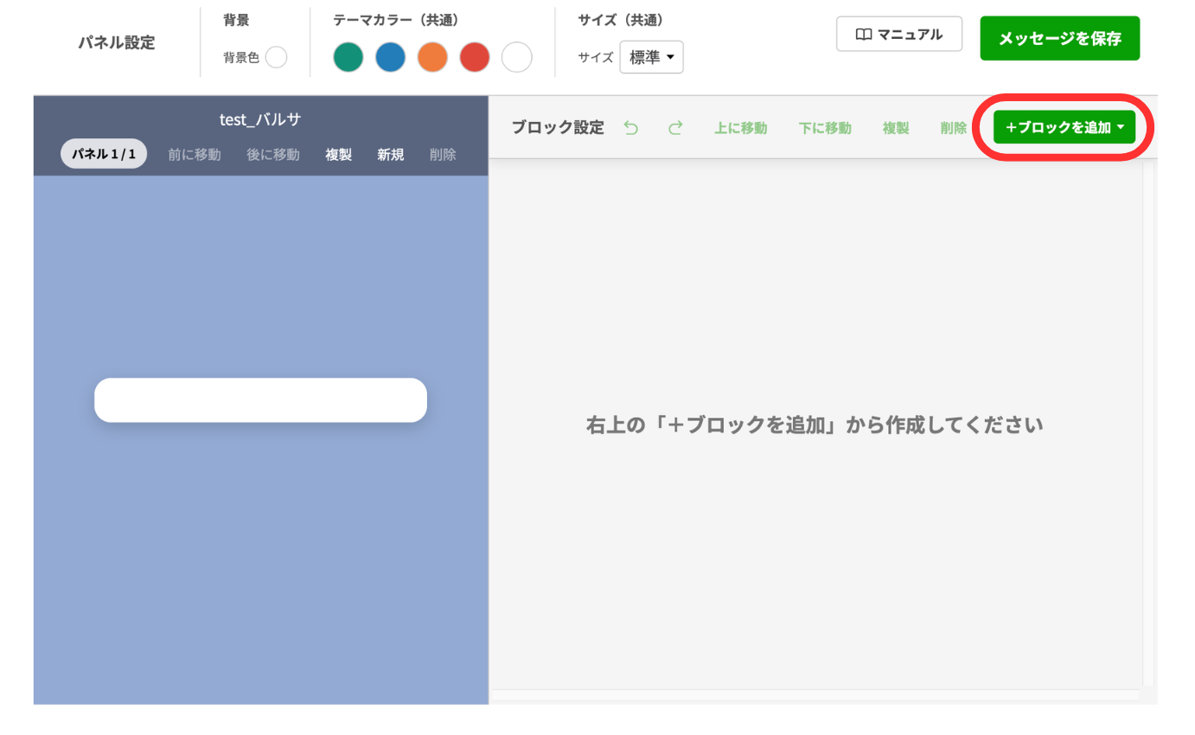Open the サイズ 標準 dropdown
1195x735 pixels.
click(651, 56)
